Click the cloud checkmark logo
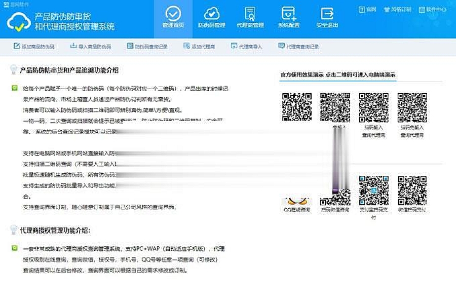Image resolution: width=456 pixels, height=304 pixels. pos(19,22)
